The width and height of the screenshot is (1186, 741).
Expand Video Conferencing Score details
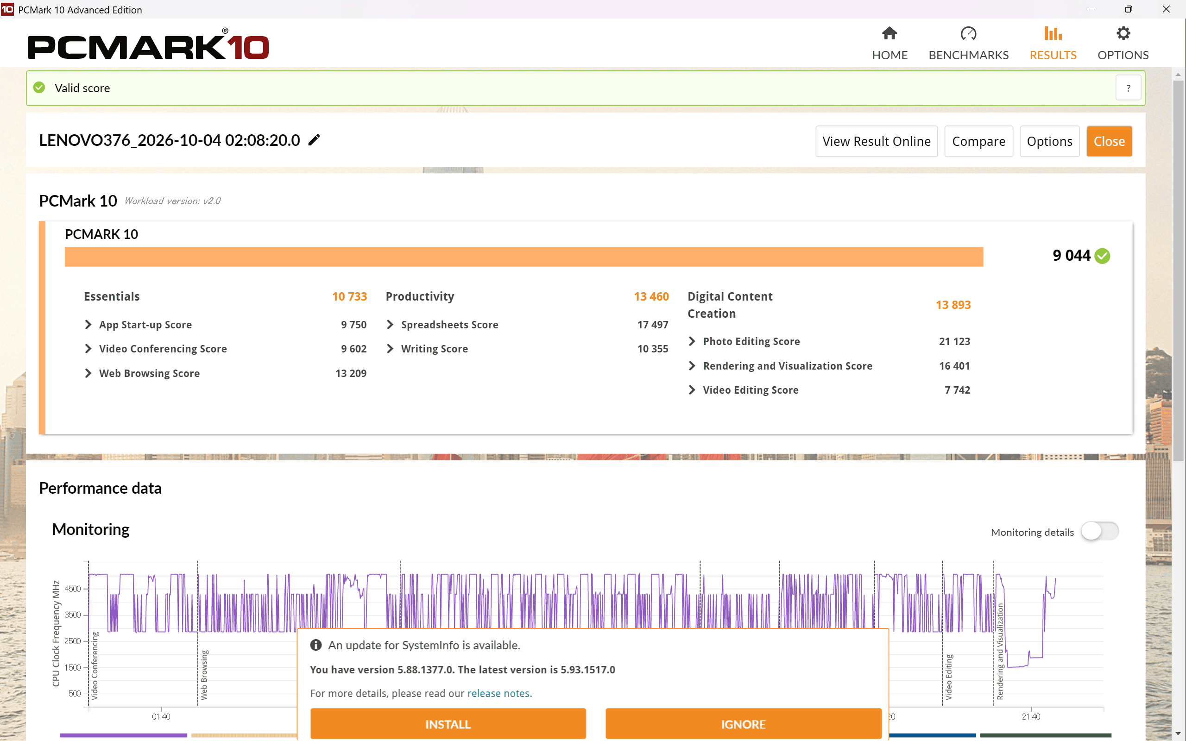tap(88, 348)
